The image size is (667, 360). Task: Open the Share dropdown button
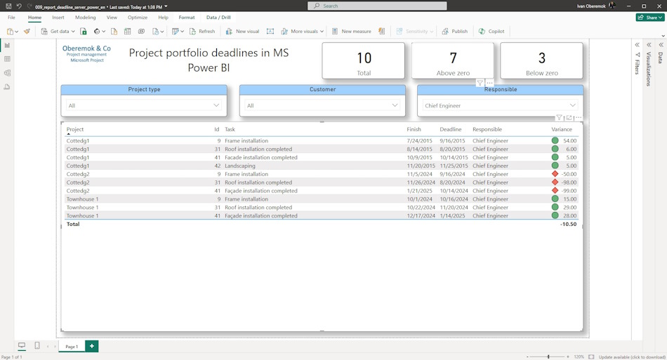(x=650, y=18)
